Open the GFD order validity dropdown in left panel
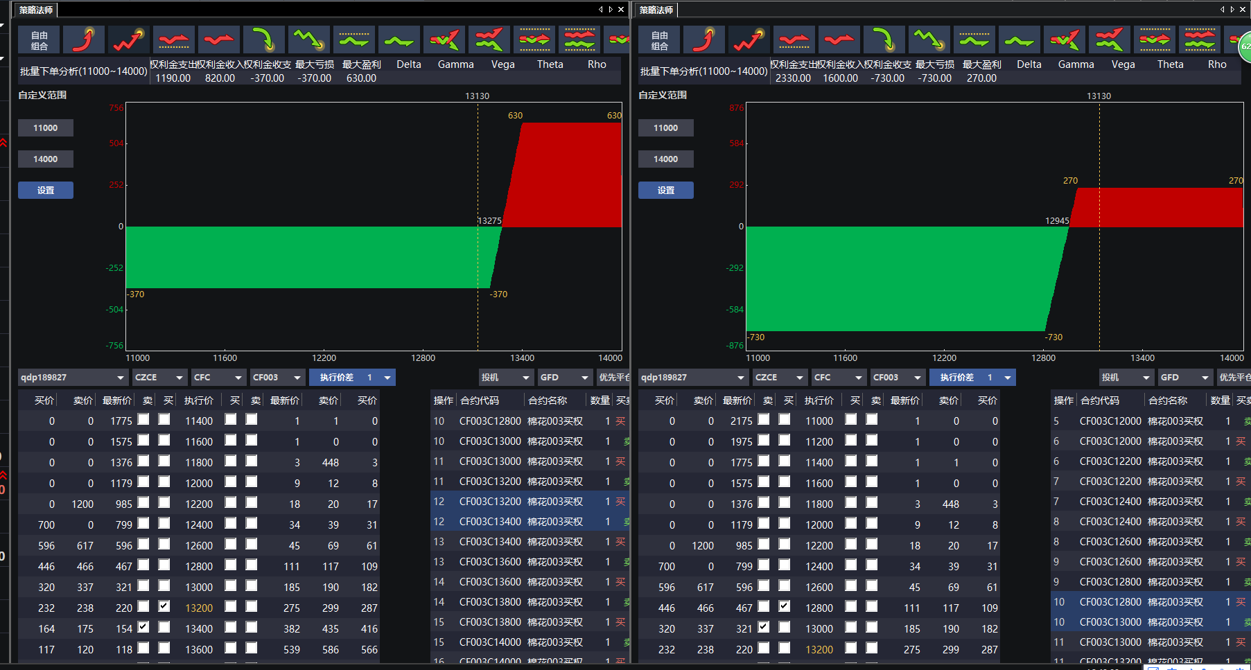This screenshot has height=670, width=1251. [x=565, y=378]
